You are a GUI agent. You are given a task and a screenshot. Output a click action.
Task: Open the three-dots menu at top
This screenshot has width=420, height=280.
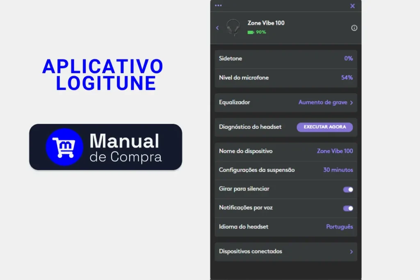tap(218, 5)
